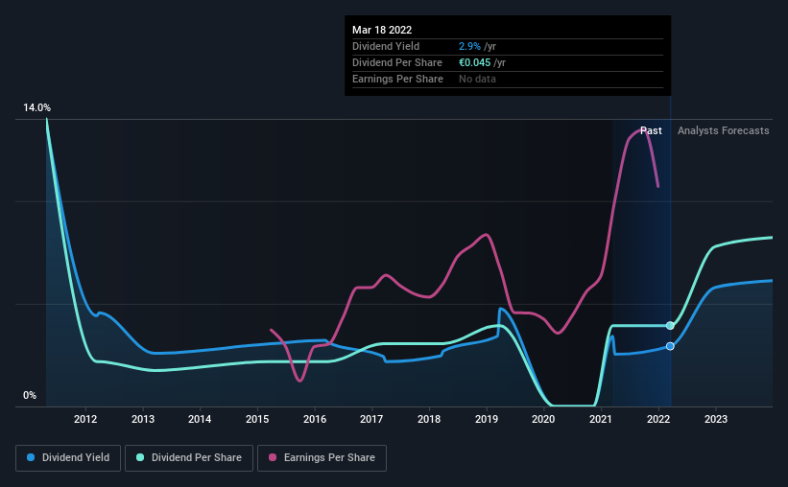Click the 2021 x-axis year label

[x=601, y=419]
